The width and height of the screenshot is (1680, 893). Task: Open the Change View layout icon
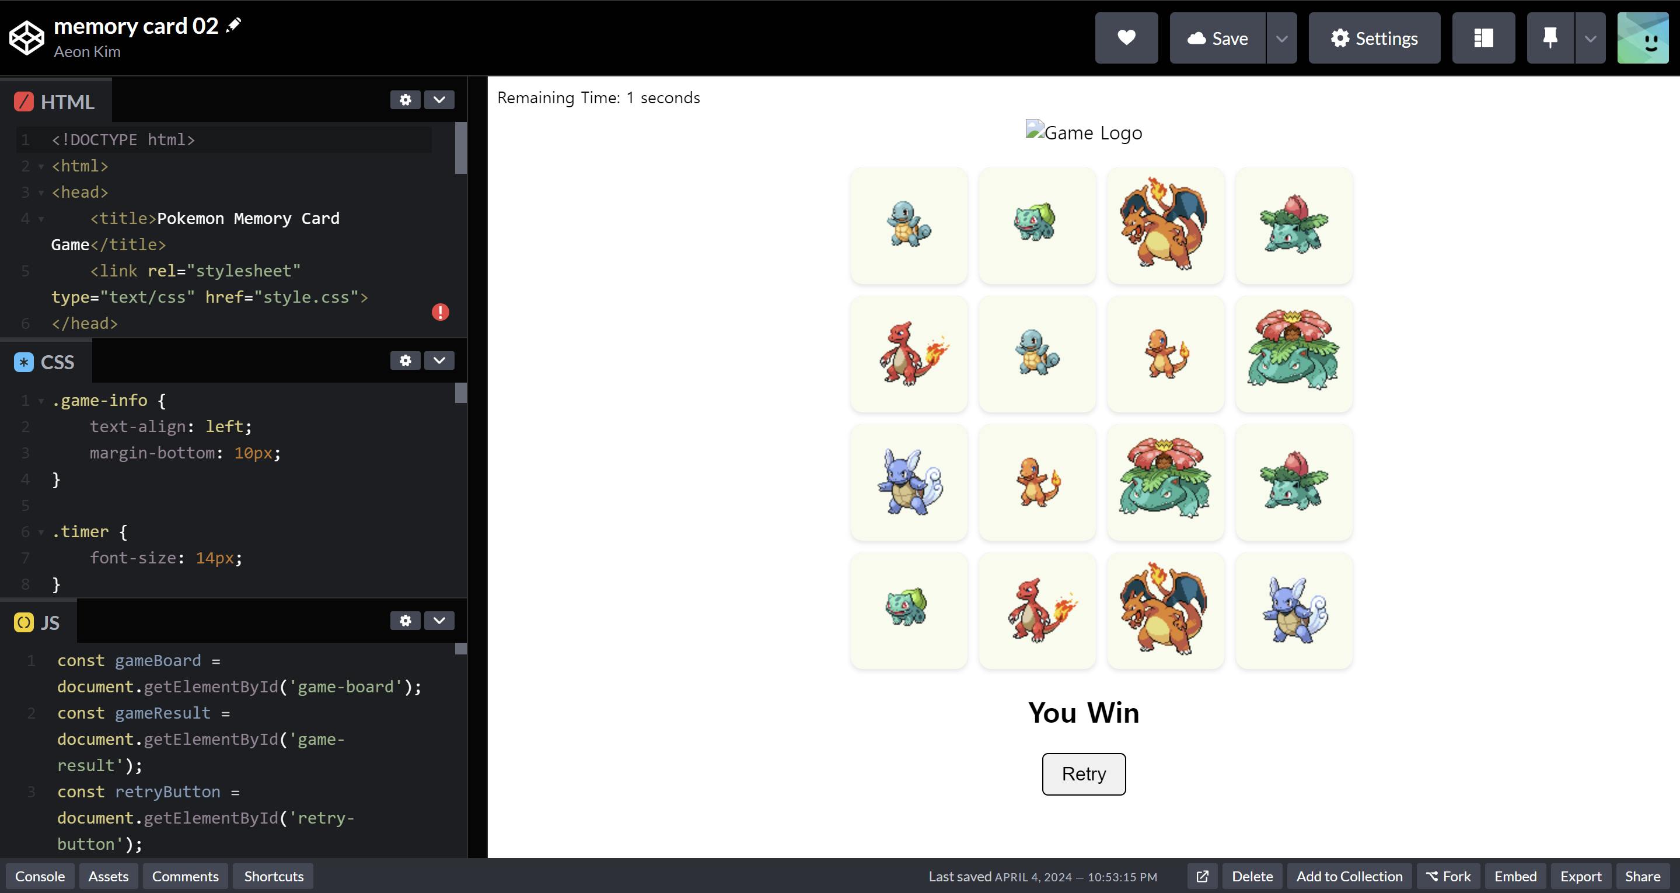click(1483, 38)
